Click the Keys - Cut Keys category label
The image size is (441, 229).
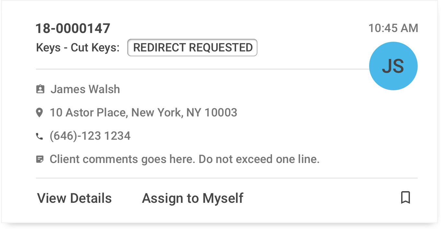tap(78, 48)
